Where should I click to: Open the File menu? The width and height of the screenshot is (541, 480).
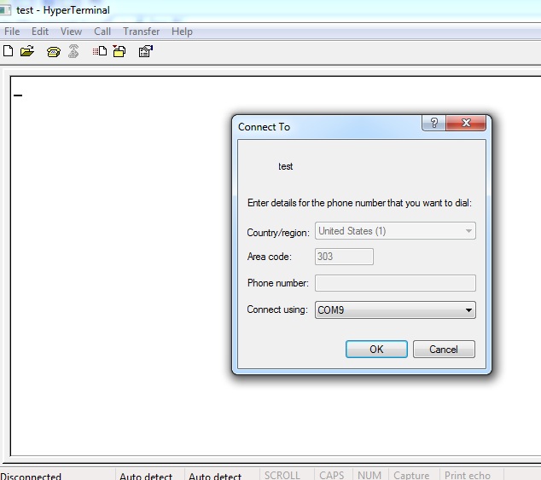click(12, 32)
